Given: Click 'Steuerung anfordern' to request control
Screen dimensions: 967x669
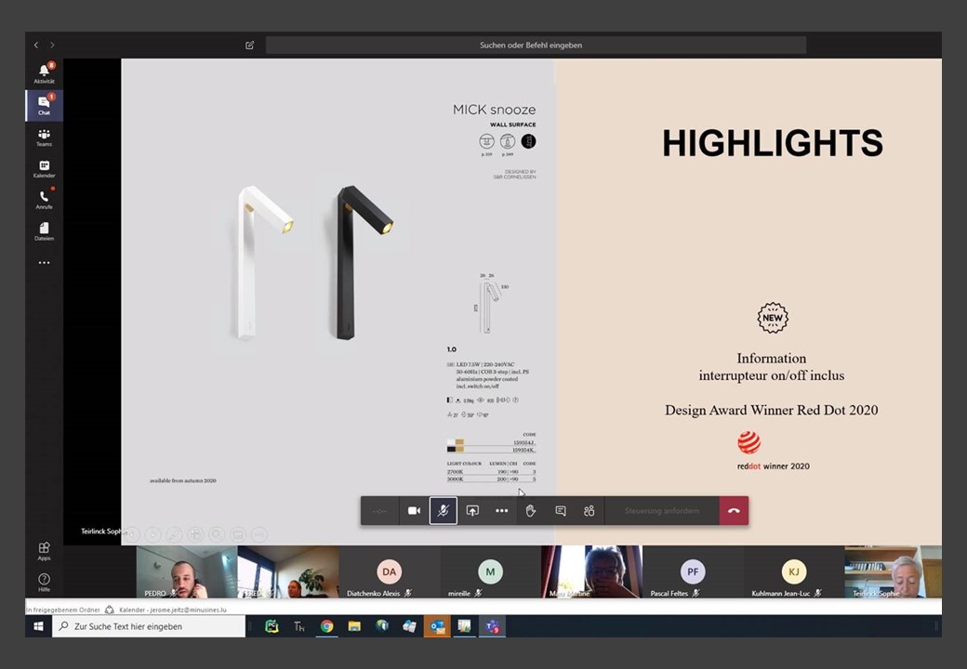Looking at the screenshot, I should coord(662,511).
